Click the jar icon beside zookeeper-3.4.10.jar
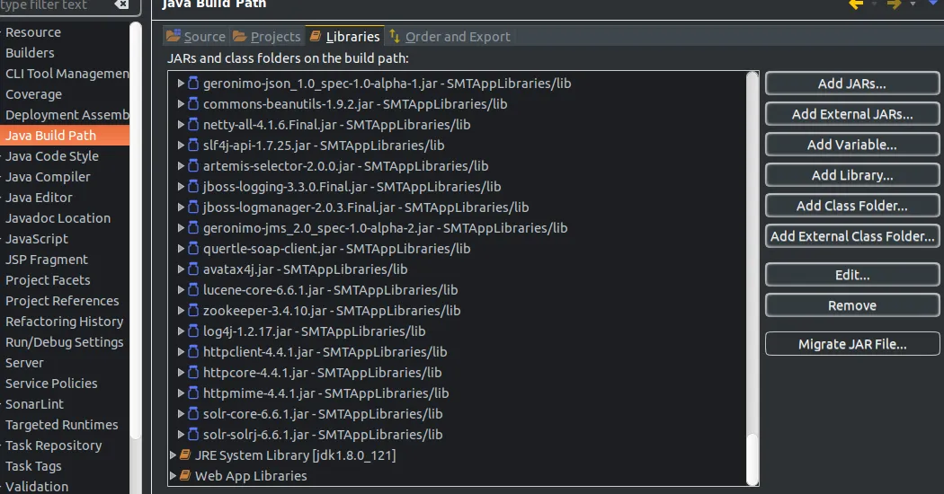 (193, 311)
